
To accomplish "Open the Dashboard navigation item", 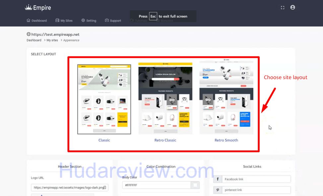I will (37, 20).
